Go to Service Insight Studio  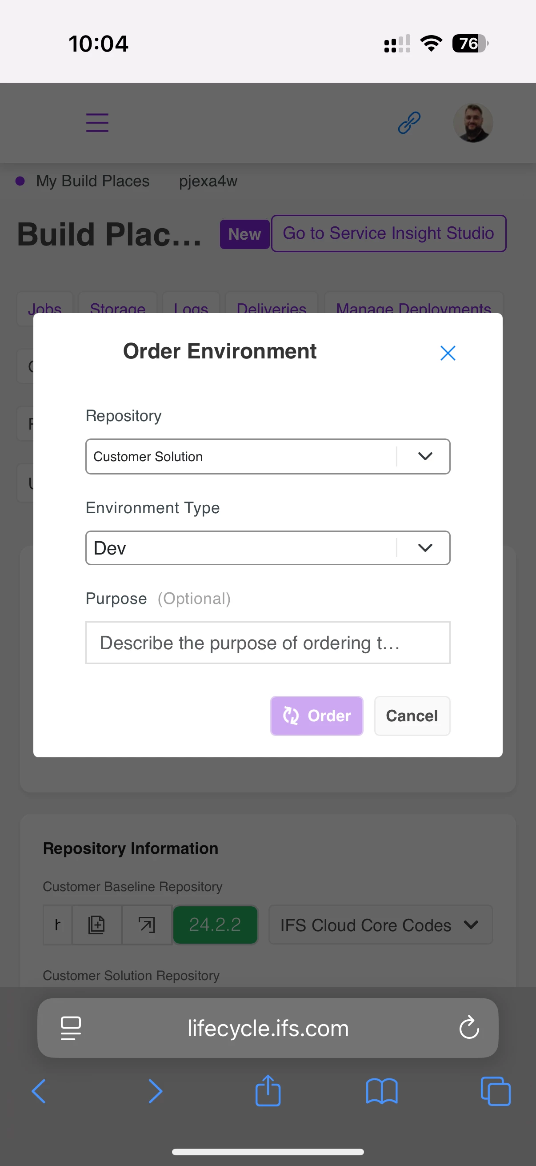(x=388, y=233)
